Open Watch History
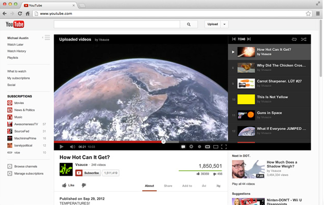Viewport: 324px width, 205px height. 16,51
